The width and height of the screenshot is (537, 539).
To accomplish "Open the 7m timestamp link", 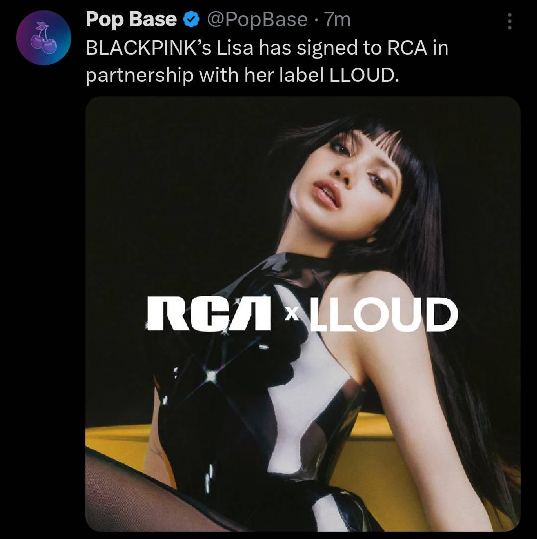I will point(337,19).
